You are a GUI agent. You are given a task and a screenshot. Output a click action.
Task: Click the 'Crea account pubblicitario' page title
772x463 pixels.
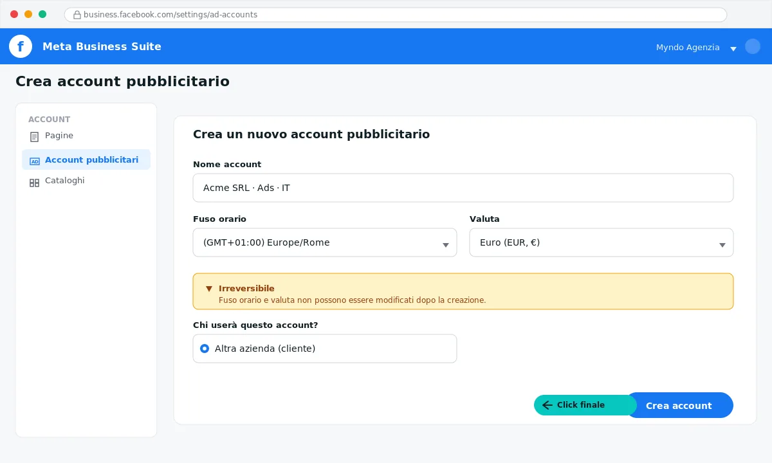pos(122,82)
